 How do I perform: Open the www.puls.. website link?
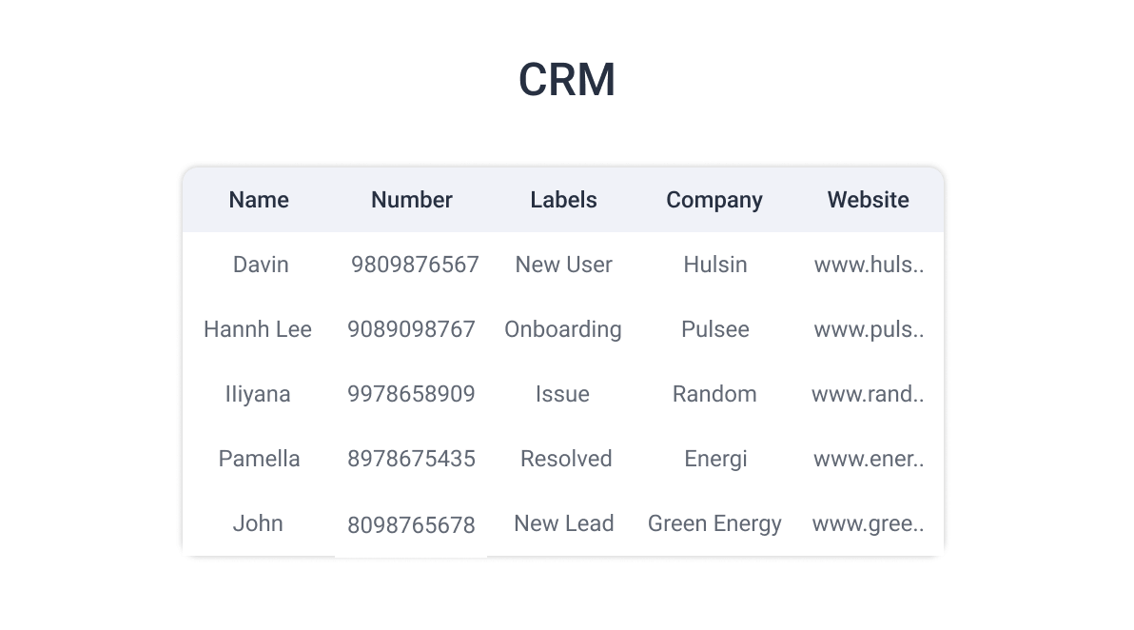click(x=869, y=329)
